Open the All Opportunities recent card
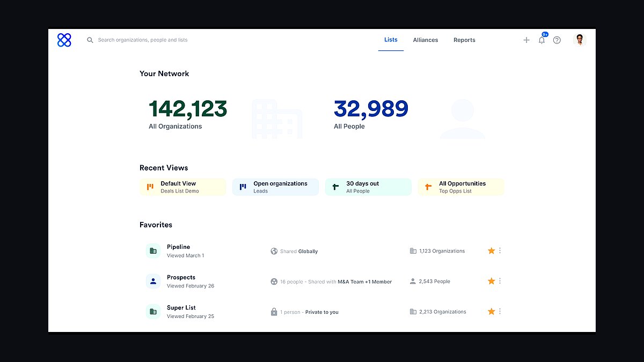This screenshot has height=362, width=644. pyautogui.click(x=461, y=187)
